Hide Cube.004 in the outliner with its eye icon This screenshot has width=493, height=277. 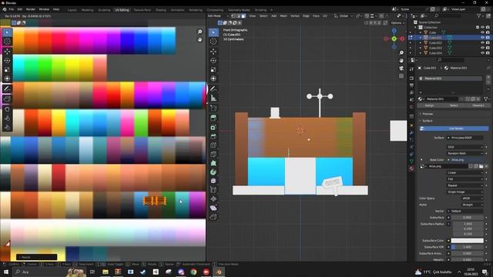pyautogui.click(x=482, y=53)
